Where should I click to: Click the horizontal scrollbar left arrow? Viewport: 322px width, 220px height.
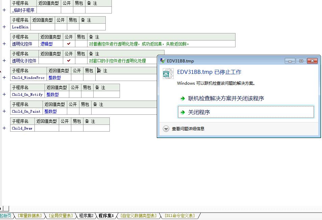[1, 208]
